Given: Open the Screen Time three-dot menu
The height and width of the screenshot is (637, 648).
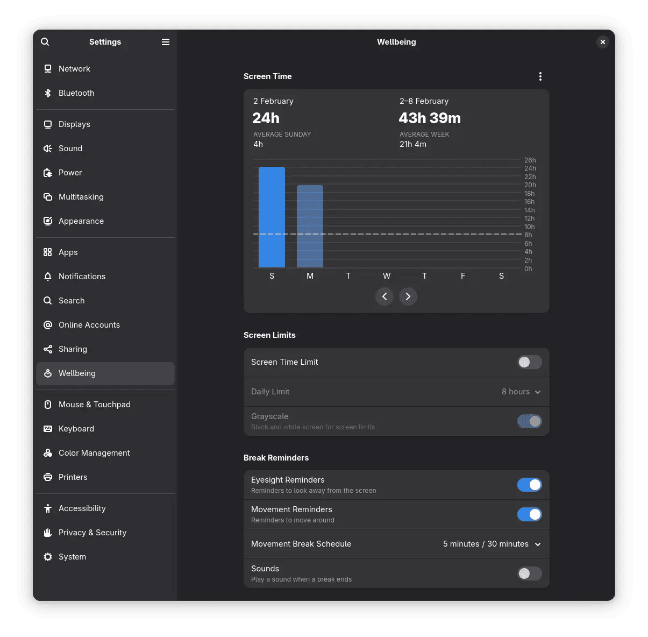Looking at the screenshot, I should pyautogui.click(x=540, y=76).
